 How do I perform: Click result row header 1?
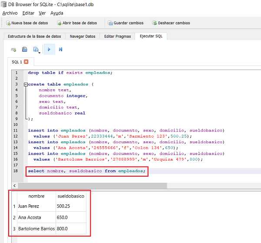(14, 206)
